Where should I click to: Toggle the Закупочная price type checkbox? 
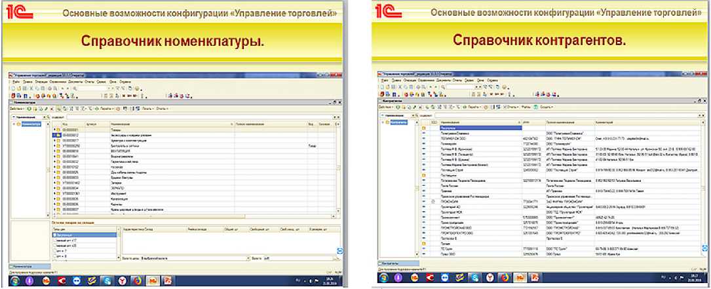click(x=54, y=235)
